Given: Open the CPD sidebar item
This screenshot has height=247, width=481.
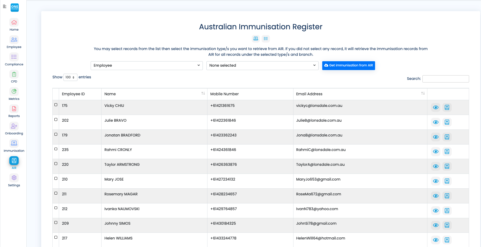Looking at the screenshot, I should click(x=14, y=77).
